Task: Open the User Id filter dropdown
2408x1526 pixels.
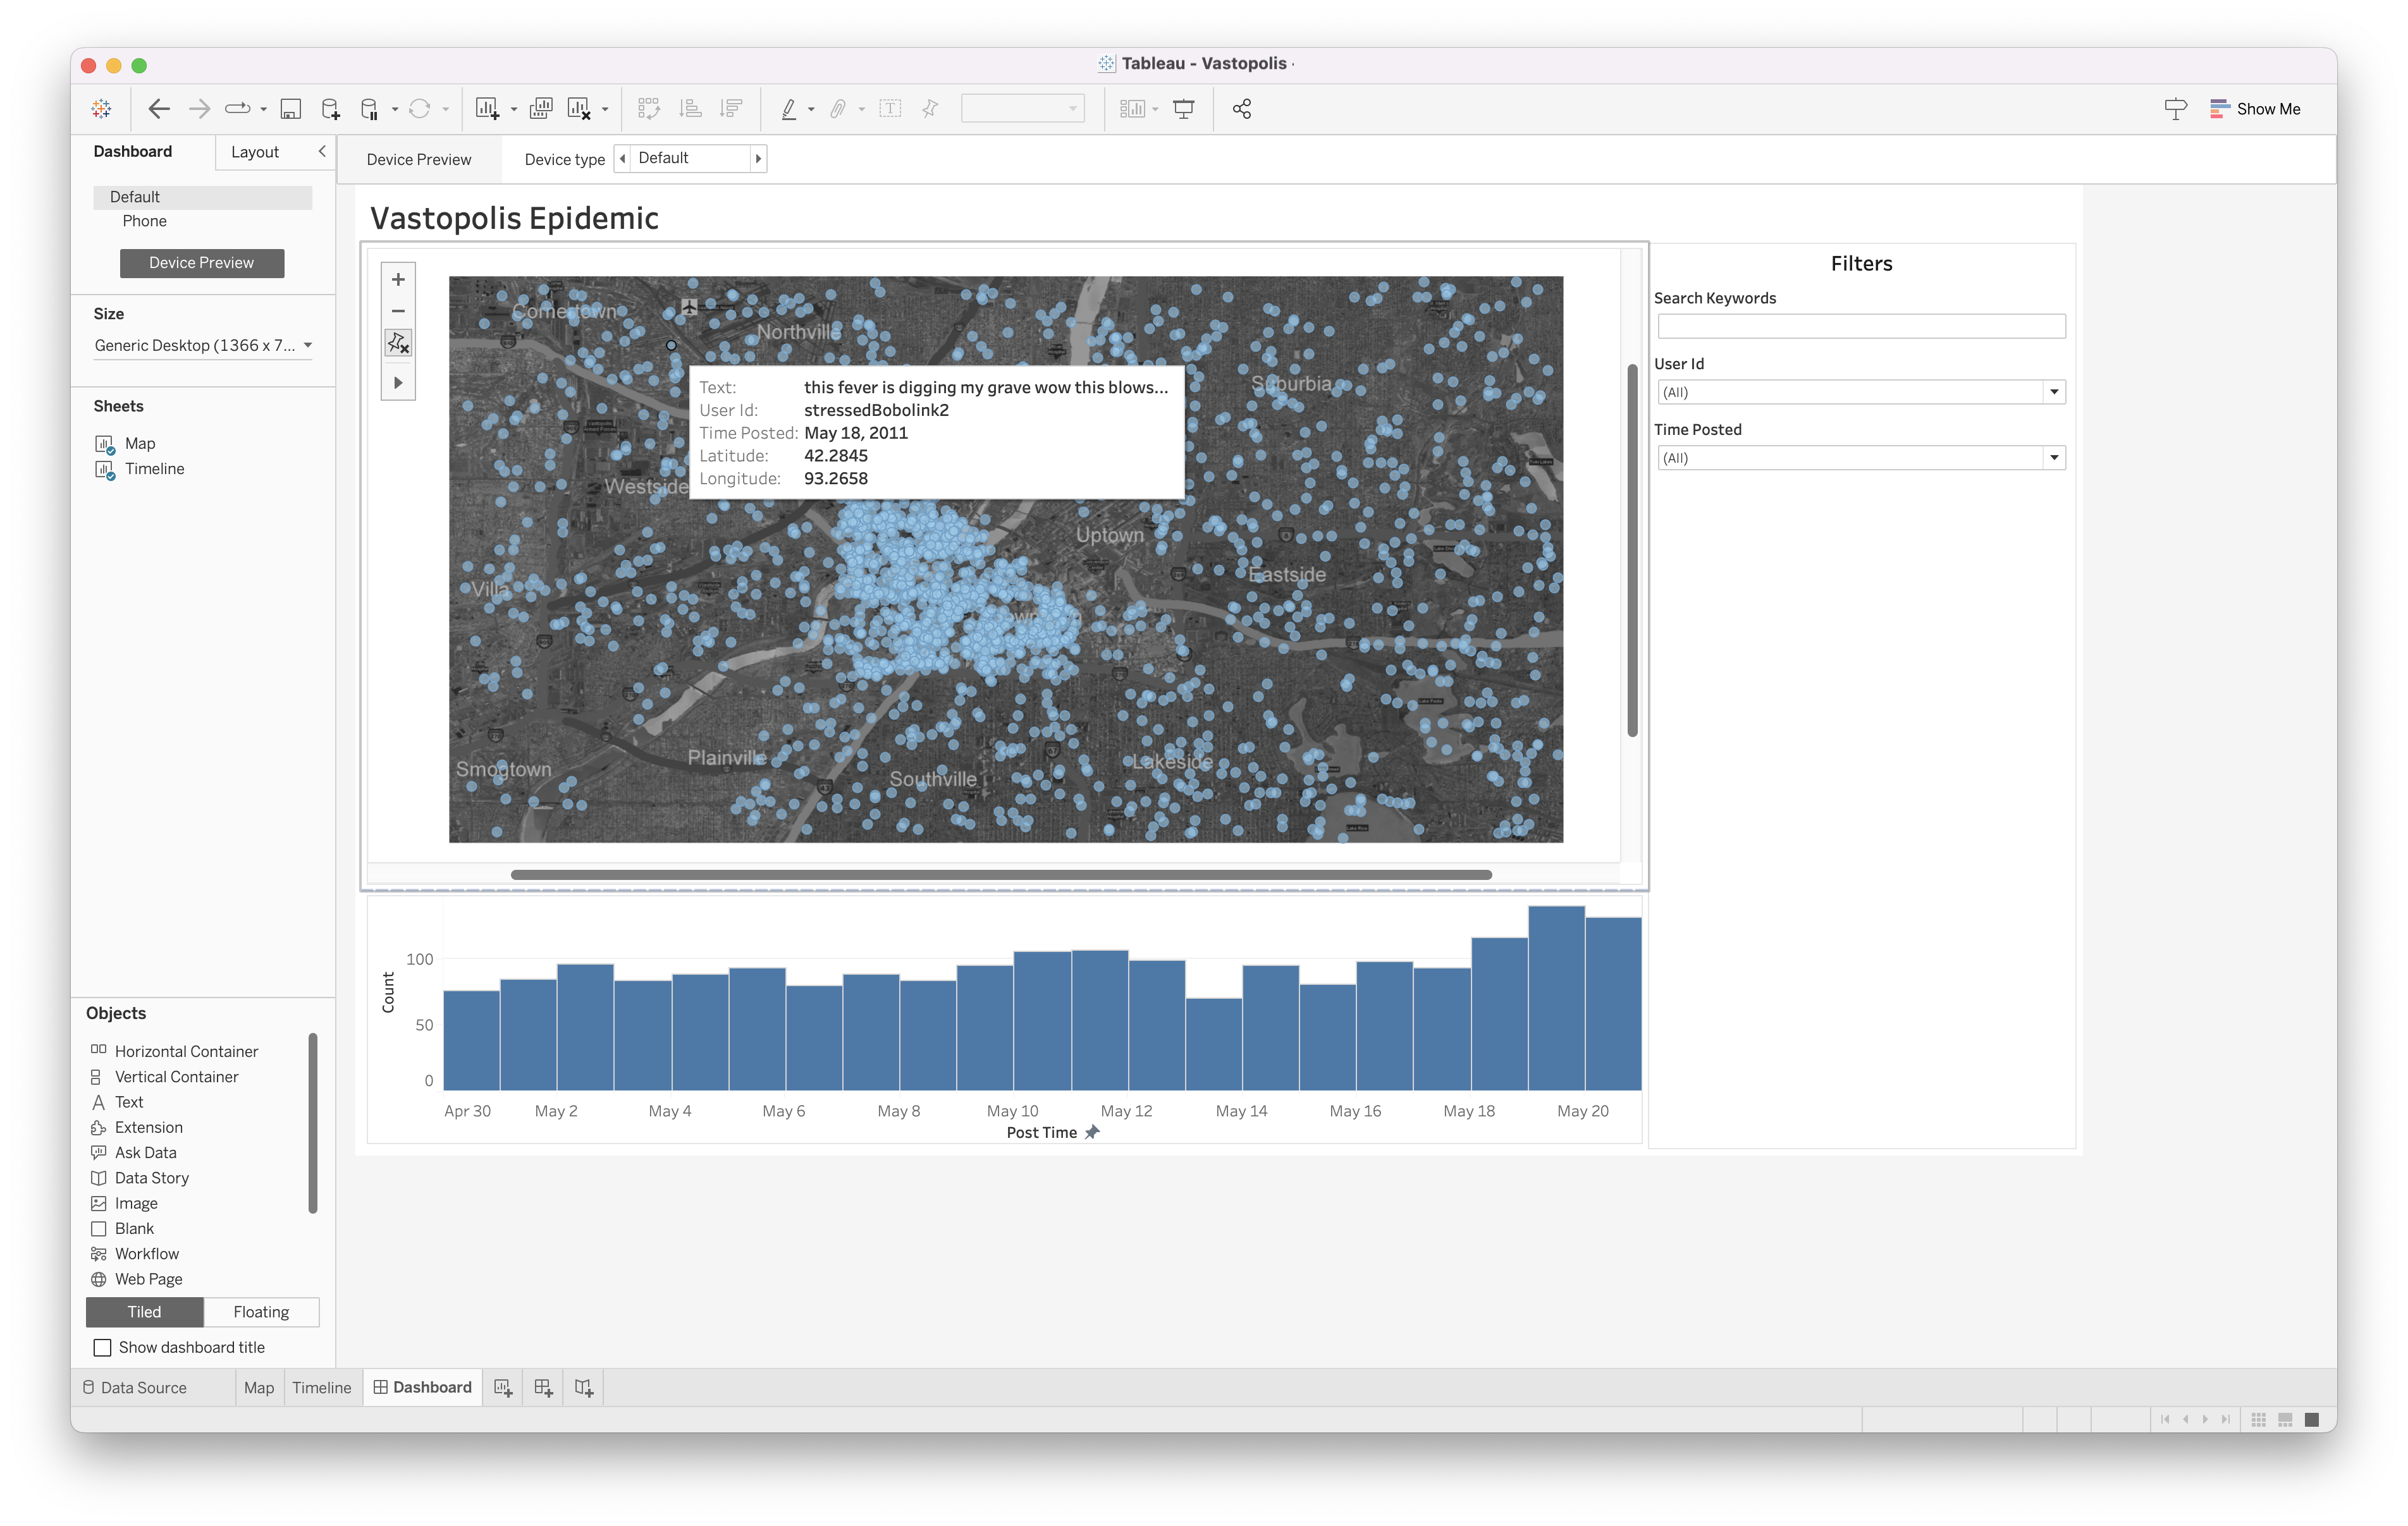Action: 2053,392
